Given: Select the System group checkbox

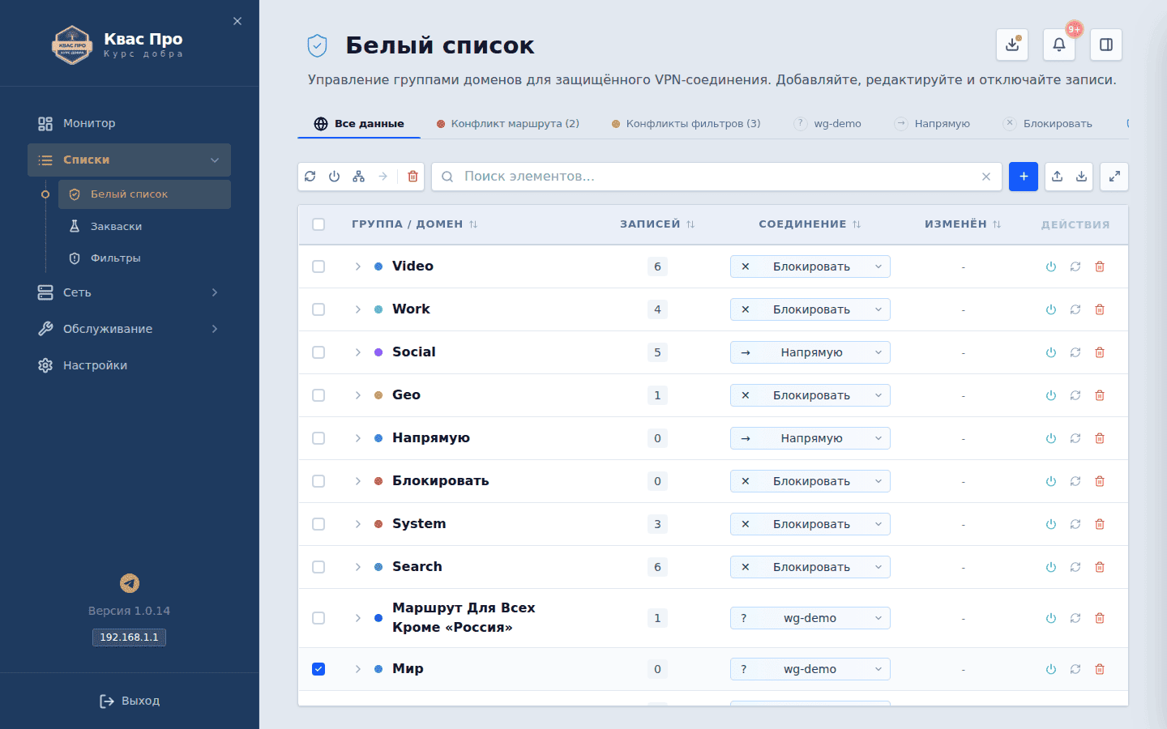Looking at the screenshot, I should (x=318, y=524).
